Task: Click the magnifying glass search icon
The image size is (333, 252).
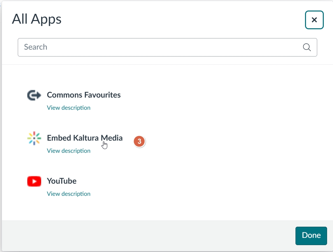Action: [x=307, y=47]
